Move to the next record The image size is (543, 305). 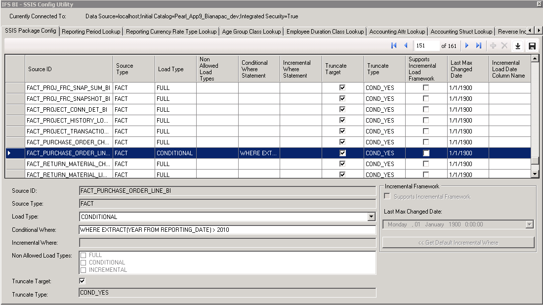467,45
